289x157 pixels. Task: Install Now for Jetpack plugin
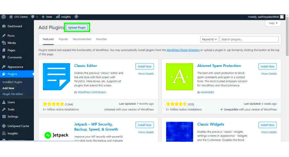click(145, 125)
